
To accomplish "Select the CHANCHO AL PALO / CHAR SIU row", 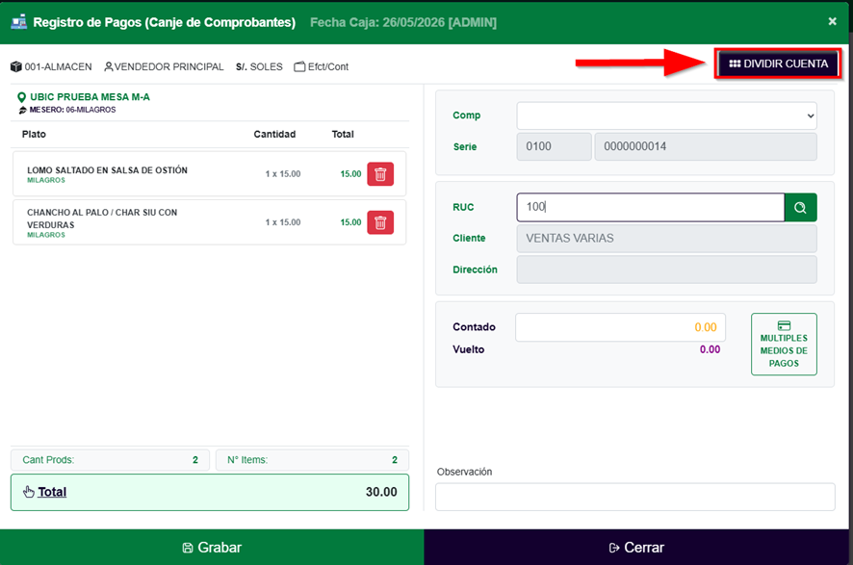I will (x=210, y=222).
